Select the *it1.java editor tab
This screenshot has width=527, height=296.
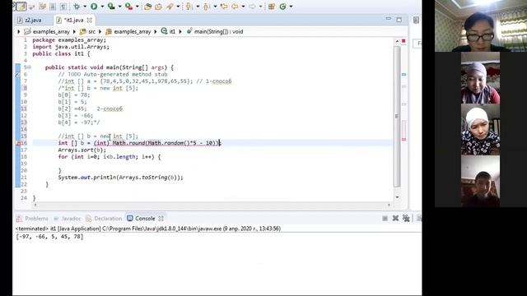point(73,20)
